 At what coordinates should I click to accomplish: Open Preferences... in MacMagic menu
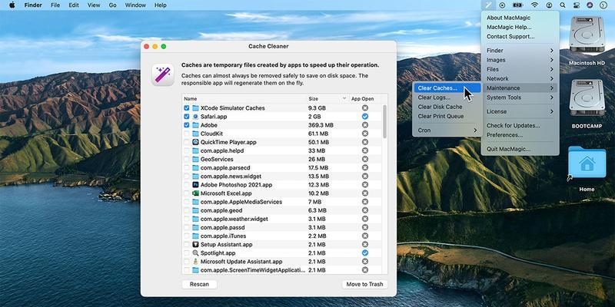(x=520, y=135)
